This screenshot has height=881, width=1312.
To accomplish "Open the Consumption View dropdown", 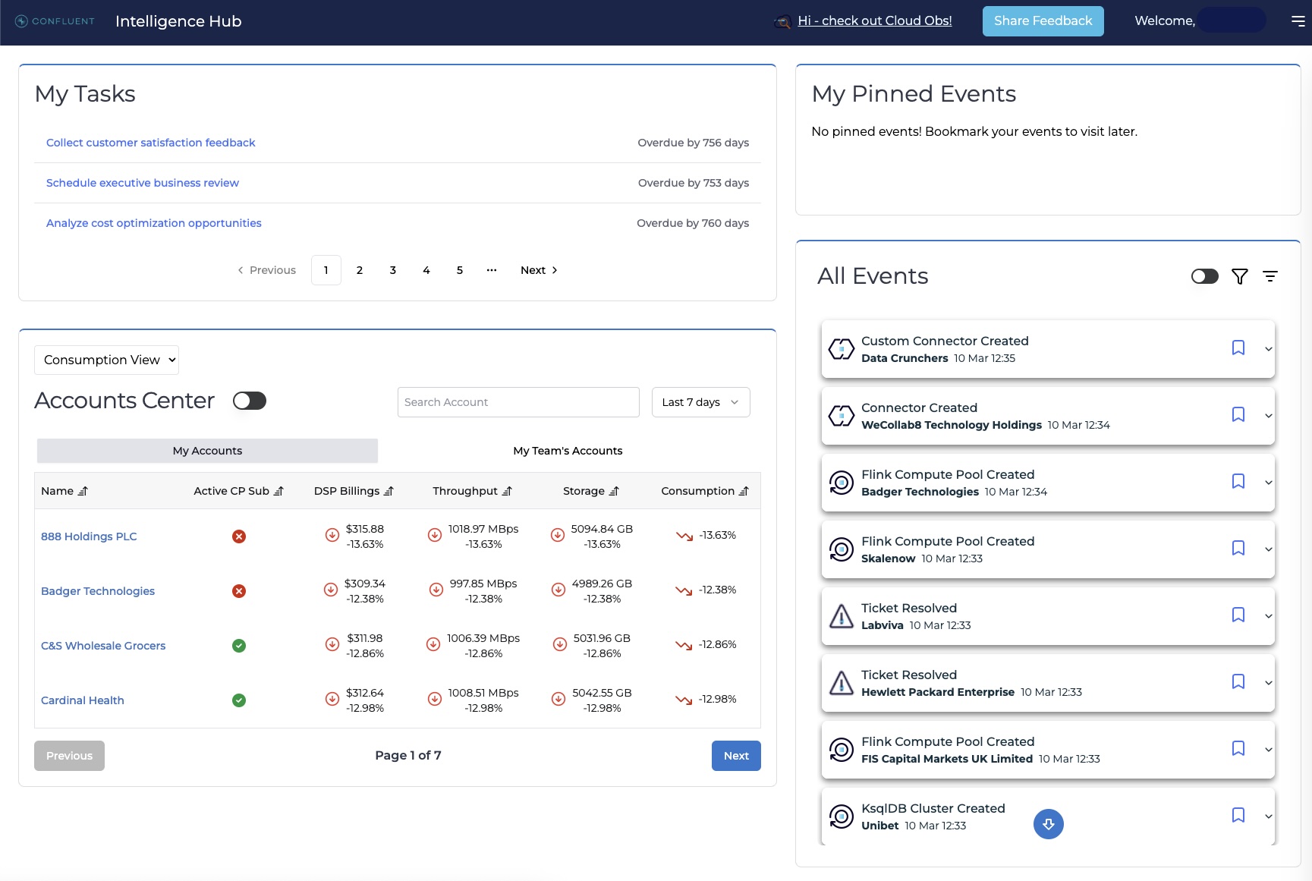I will [106, 360].
